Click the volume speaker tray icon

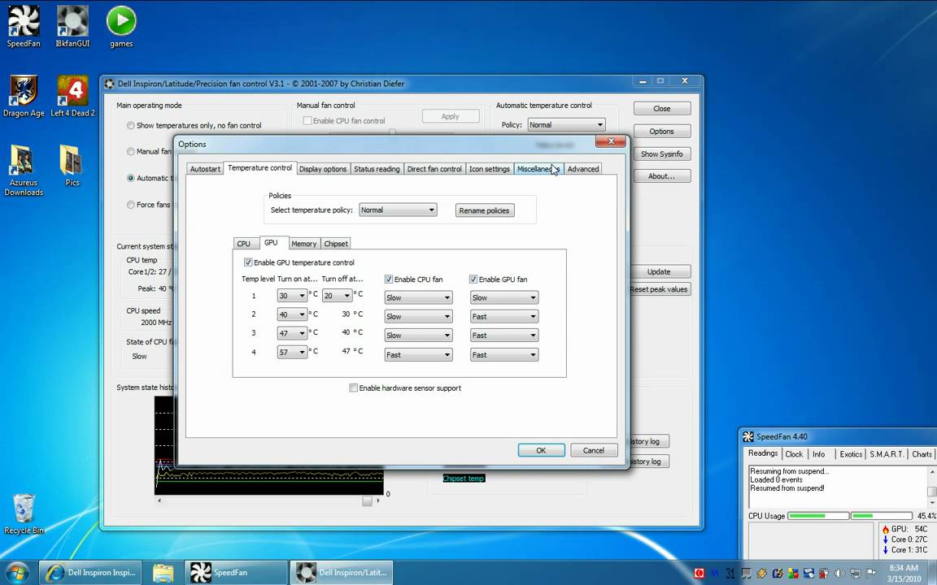[x=839, y=573]
